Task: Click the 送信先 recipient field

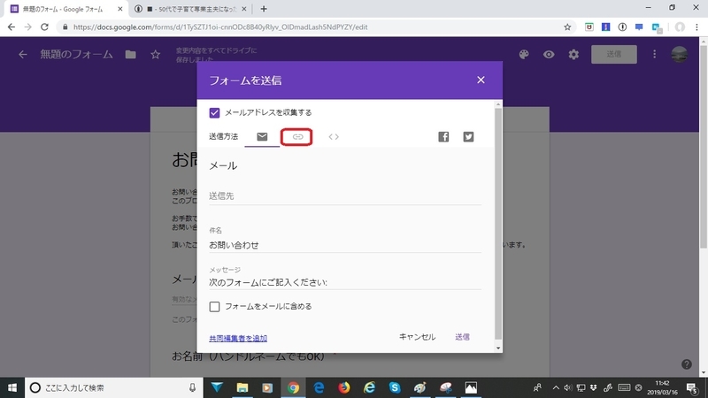Action: click(x=345, y=195)
